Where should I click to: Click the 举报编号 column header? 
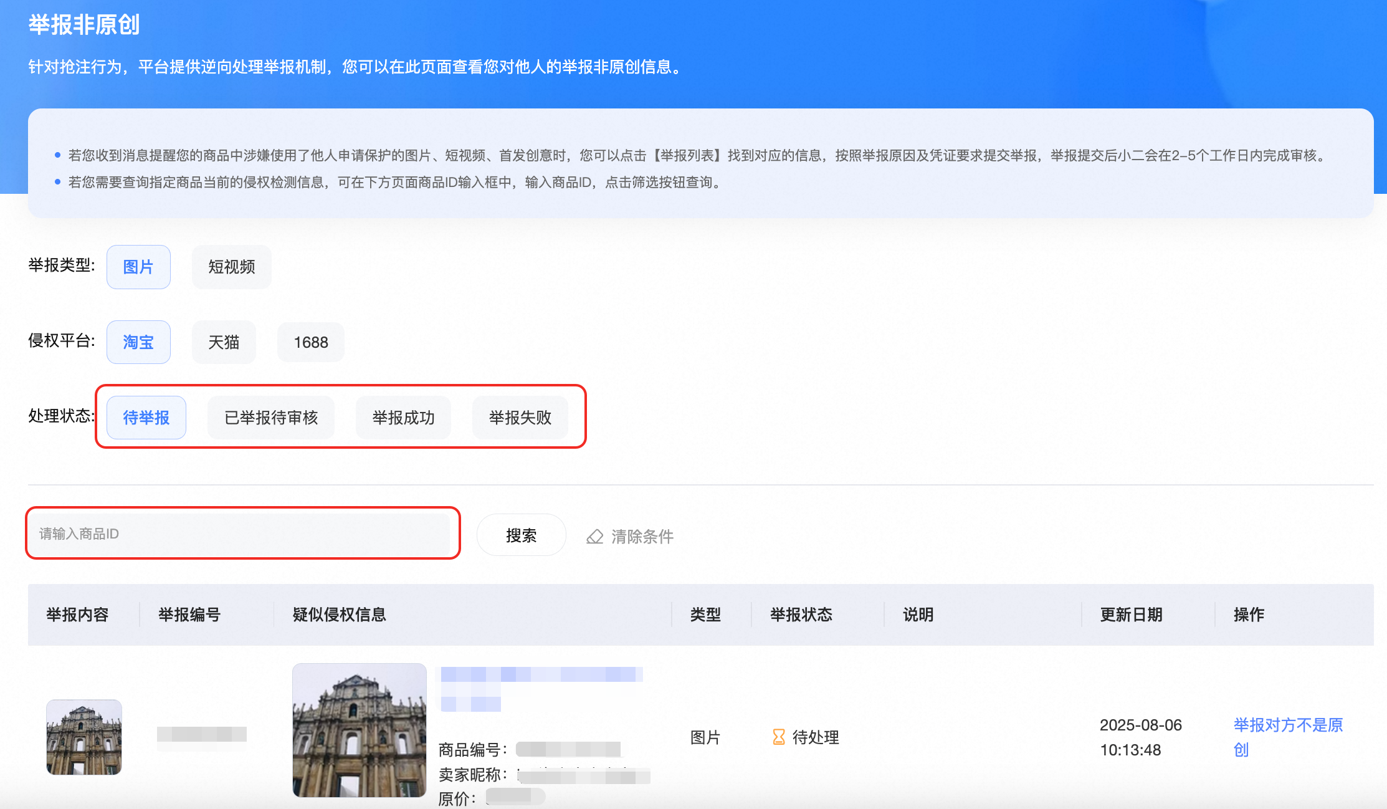click(189, 615)
